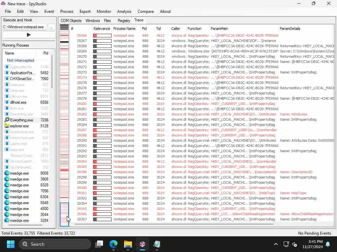
Task: Click the trace overview lines icon above minimap
Action: tap(64, 27)
